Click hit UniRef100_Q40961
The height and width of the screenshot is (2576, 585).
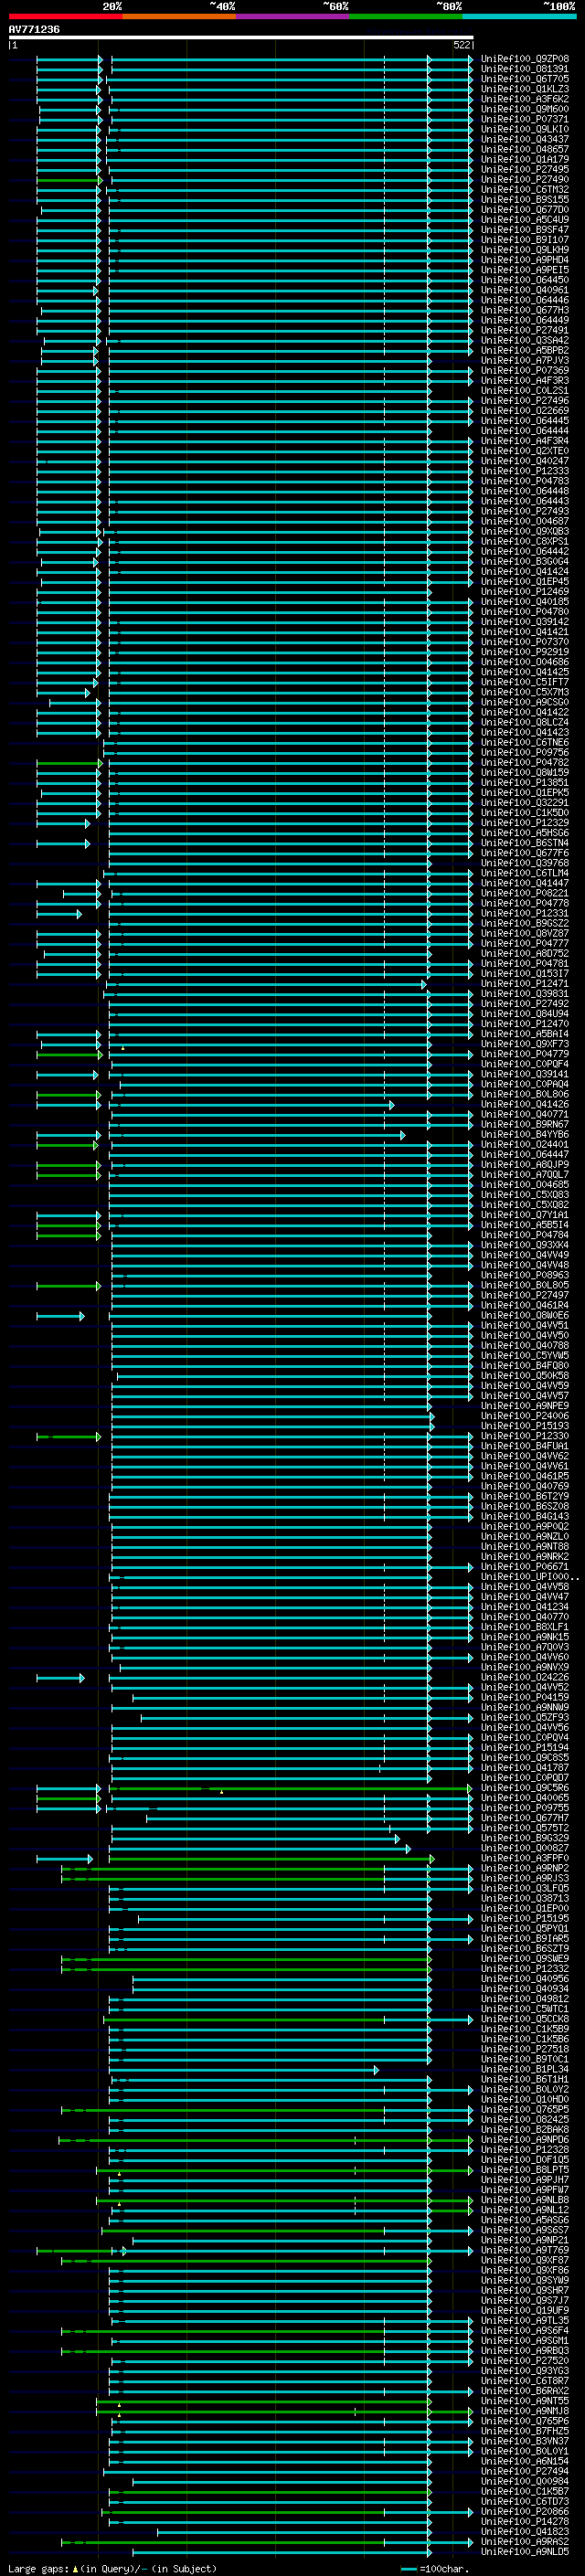point(525,290)
